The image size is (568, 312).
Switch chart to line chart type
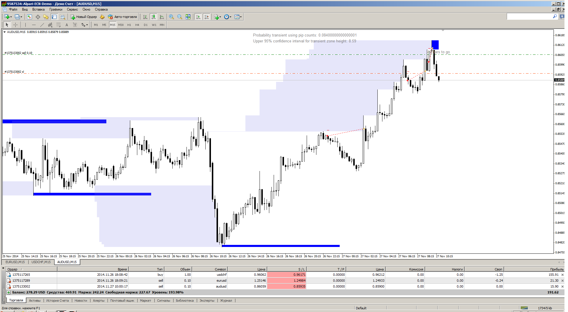(x=162, y=17)
